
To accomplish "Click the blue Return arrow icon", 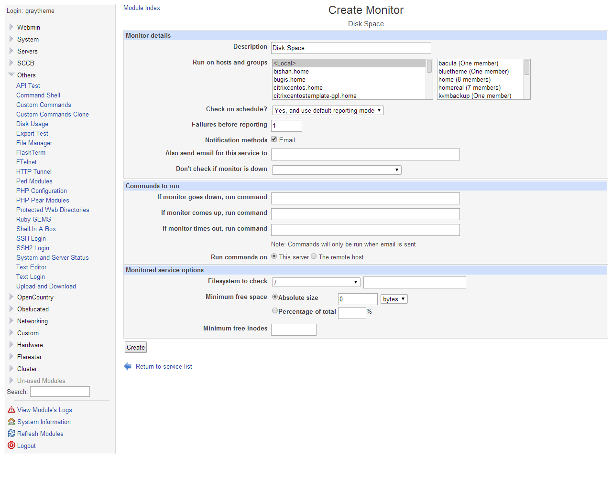I will 128,366.
